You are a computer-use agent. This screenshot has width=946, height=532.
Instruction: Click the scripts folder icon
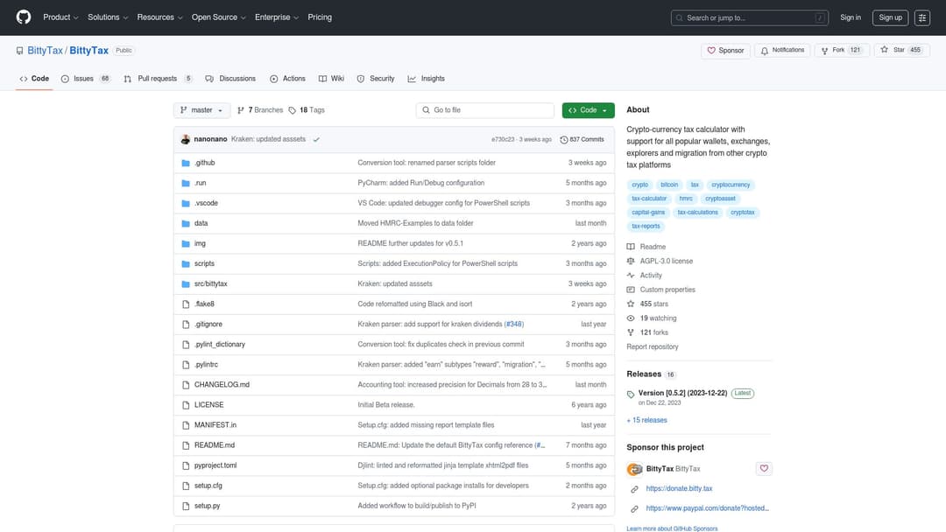186,264
